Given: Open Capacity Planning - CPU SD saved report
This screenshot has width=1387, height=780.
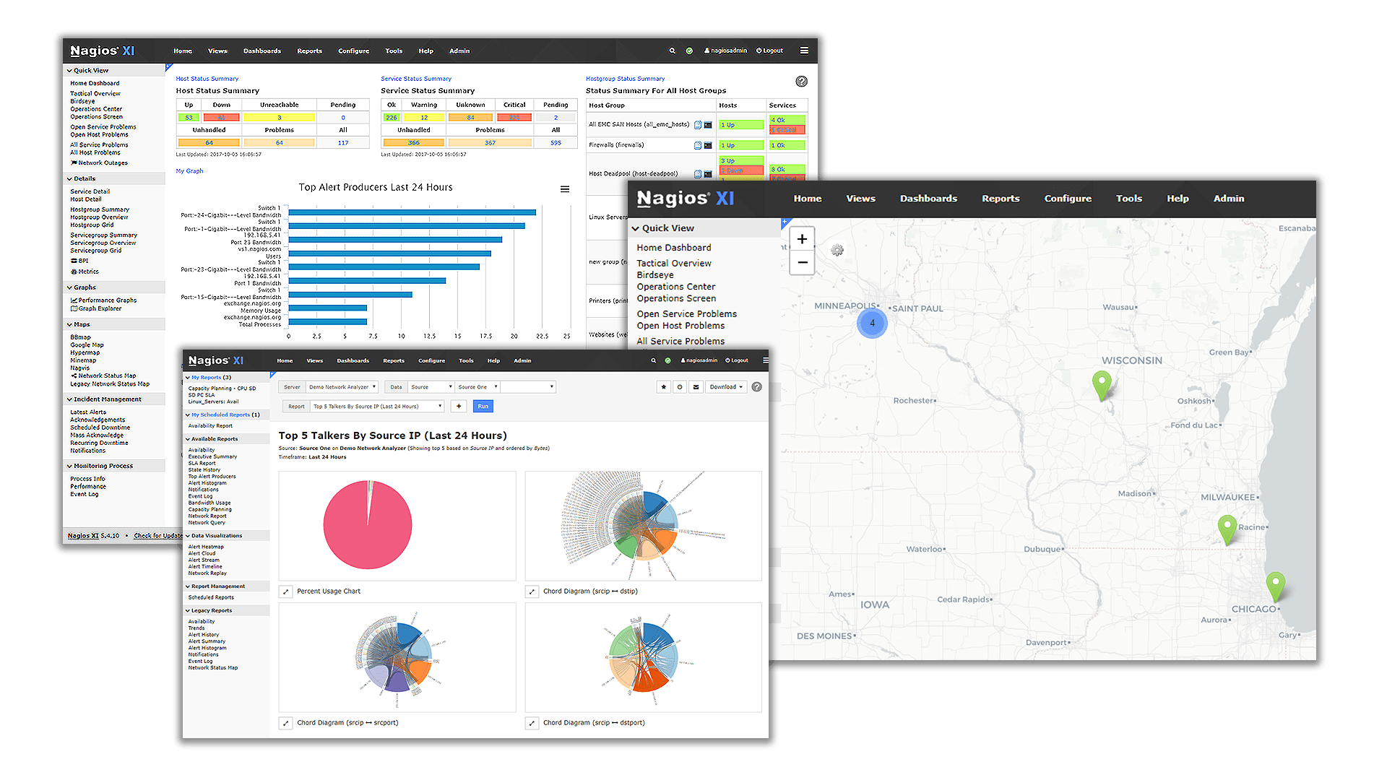Looking at the screenshot, I should 222,389.
